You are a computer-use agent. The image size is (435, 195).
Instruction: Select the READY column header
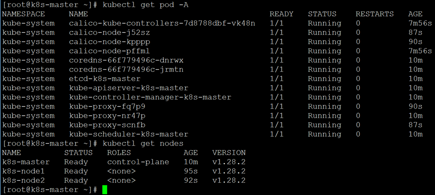point(281,14)
